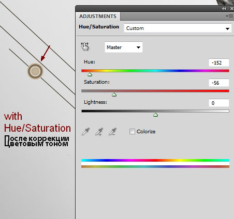
Task: Open the Adjustments panel options menu
Action: pyautogui.click(x=229, y=17)
